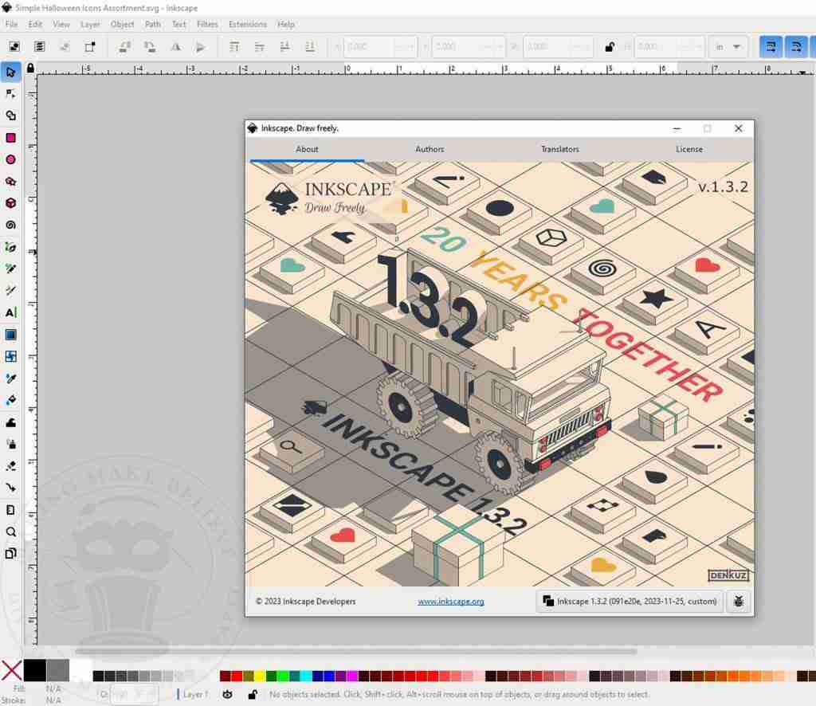
Task: Choose the Spiral tool
Action: coord(10,226)
